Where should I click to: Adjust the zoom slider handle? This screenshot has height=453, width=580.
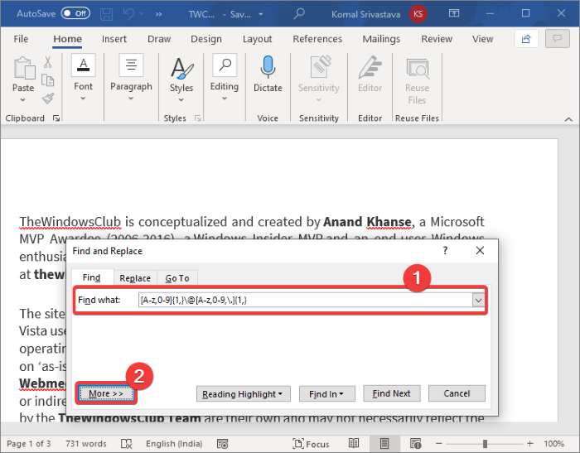tap(485, 443)
